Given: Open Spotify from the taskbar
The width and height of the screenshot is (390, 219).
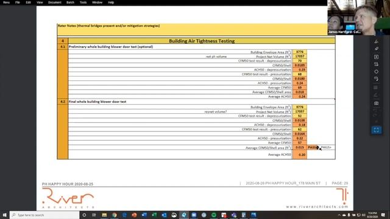Looking at the screenshot, I should (214, 215).
